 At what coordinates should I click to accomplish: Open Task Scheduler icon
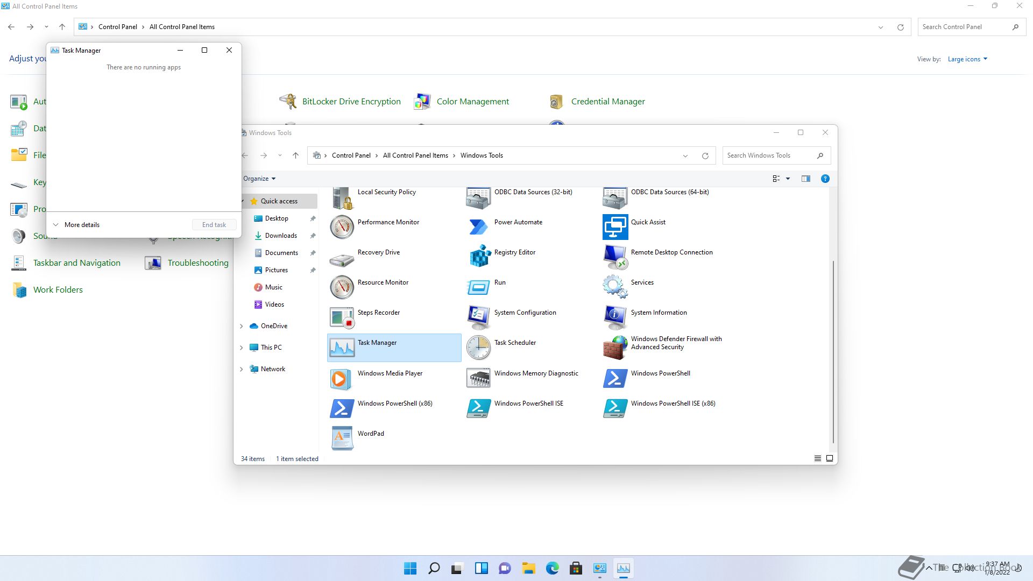coord(479,348)
